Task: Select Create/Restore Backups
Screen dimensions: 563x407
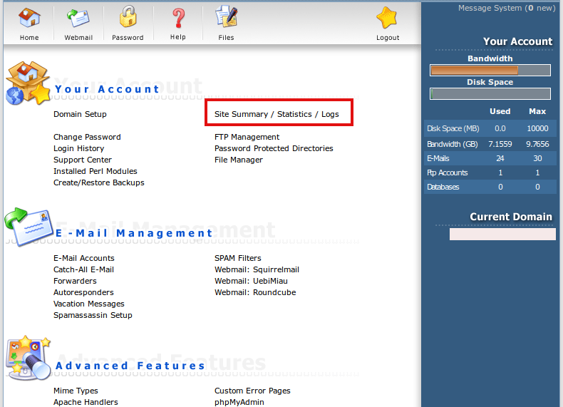Action: point(98,182)
